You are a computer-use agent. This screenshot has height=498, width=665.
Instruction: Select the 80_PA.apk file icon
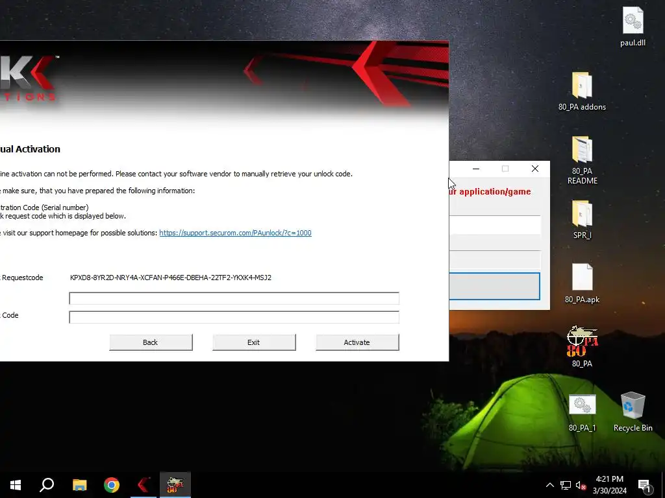pos(582,283)
